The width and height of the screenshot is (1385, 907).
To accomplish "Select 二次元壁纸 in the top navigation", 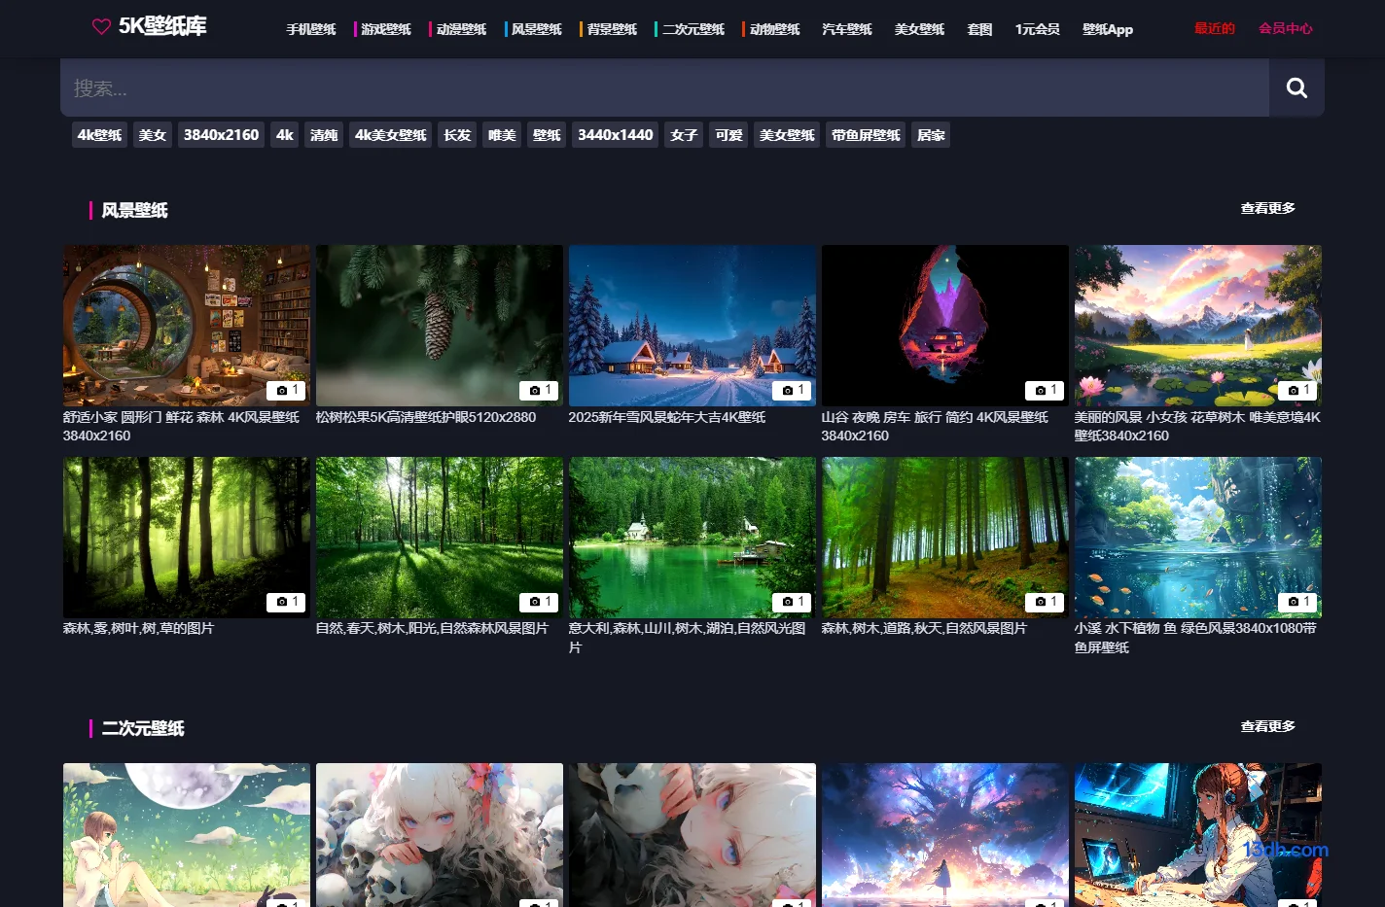I will coord(693,29).
